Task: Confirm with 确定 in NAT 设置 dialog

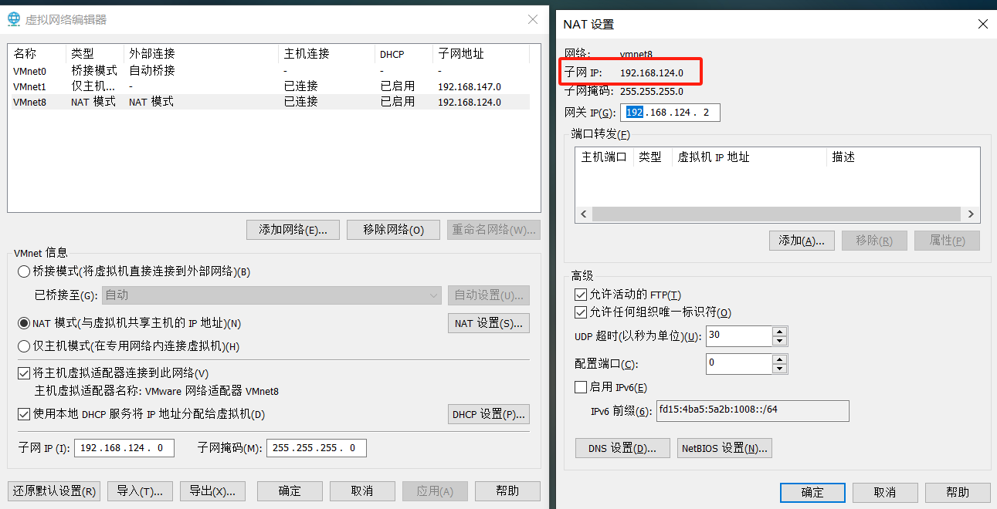Action: pos(812,492)
